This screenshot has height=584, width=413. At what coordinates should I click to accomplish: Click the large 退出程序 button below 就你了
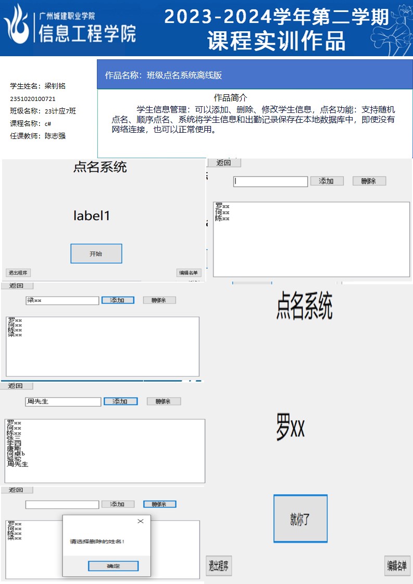tap(219, 566)
